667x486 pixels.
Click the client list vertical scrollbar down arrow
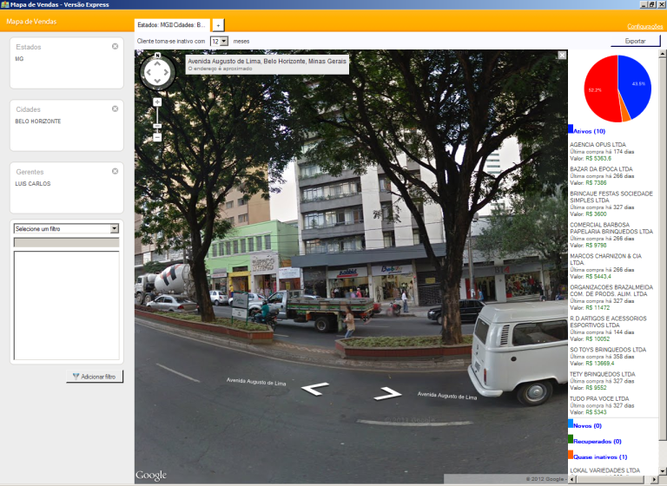pos(663,471)
